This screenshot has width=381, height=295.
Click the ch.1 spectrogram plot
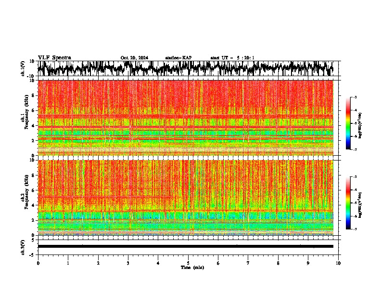click(185, 118)
